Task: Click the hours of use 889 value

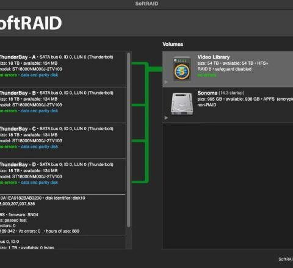Action: click(62, 231)
